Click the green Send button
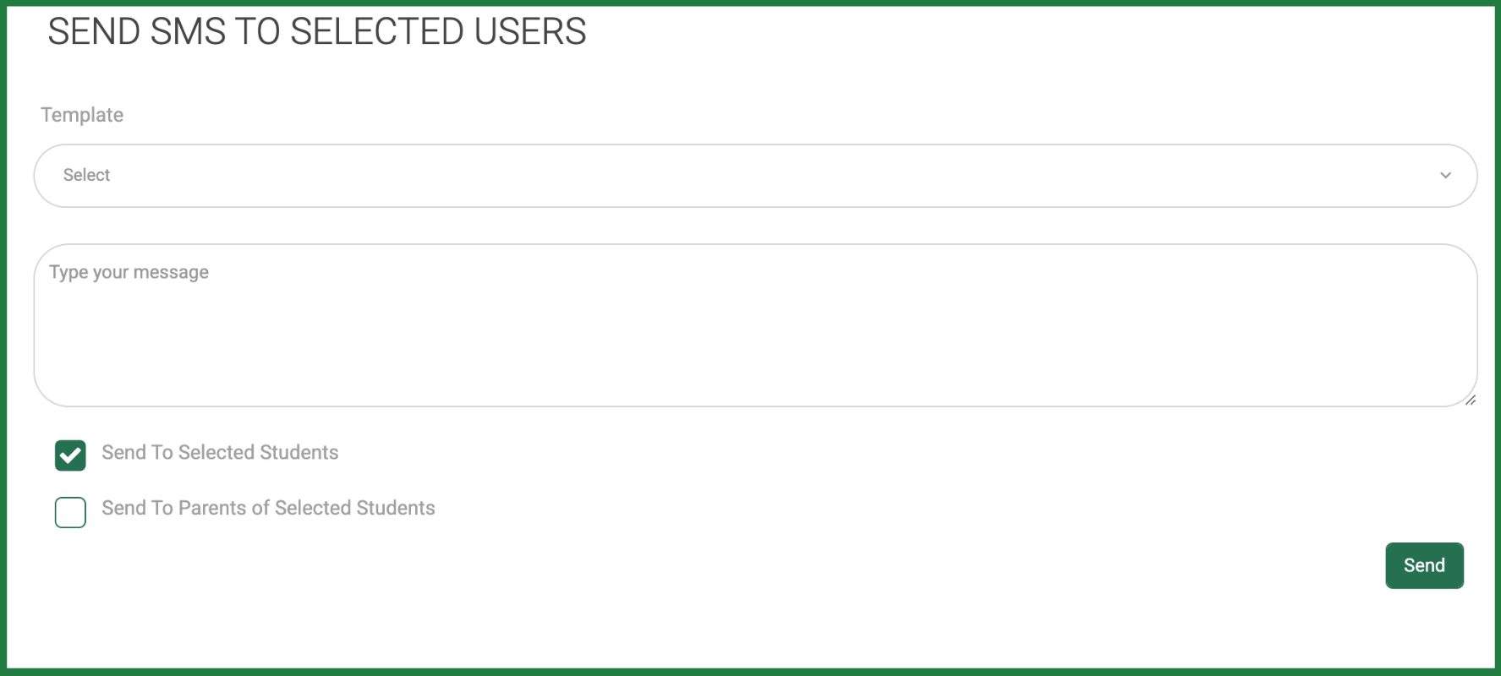Image resolution: width=1501 pixels, height=676 pixels. tap(1424, 565)
